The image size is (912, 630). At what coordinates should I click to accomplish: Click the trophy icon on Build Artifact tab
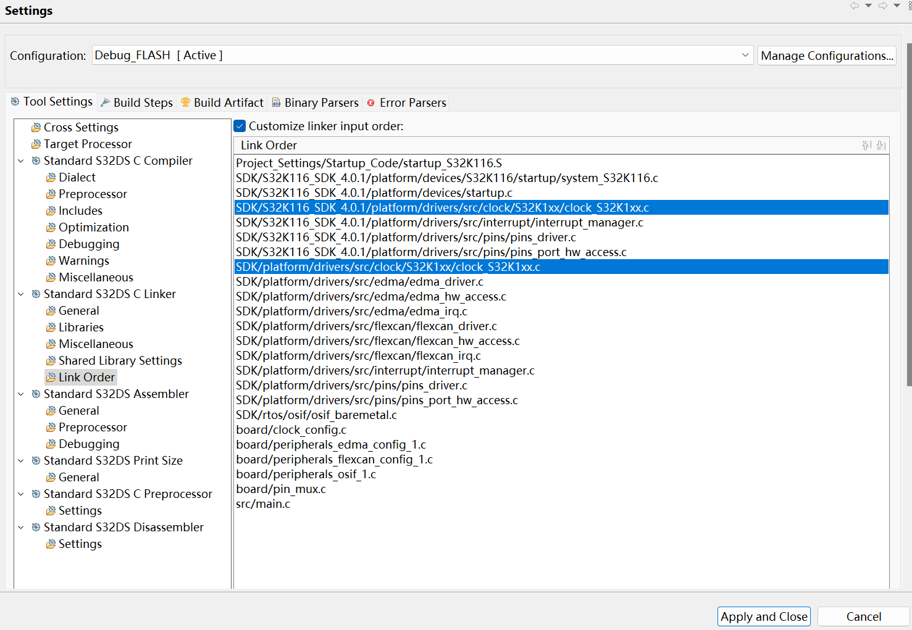coord(185,102)
